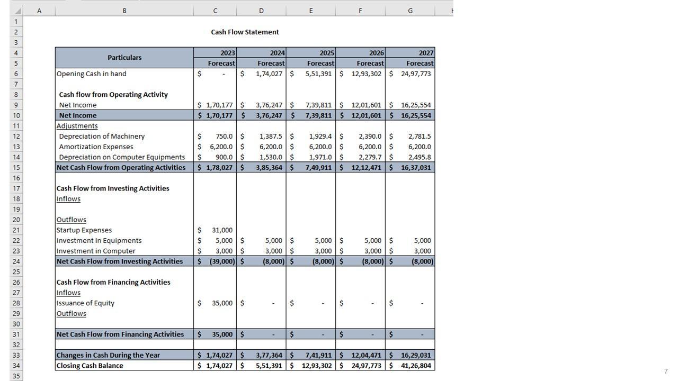Click "Changes in Cash During the Year" label
The image size is (678, 381).
108,355
